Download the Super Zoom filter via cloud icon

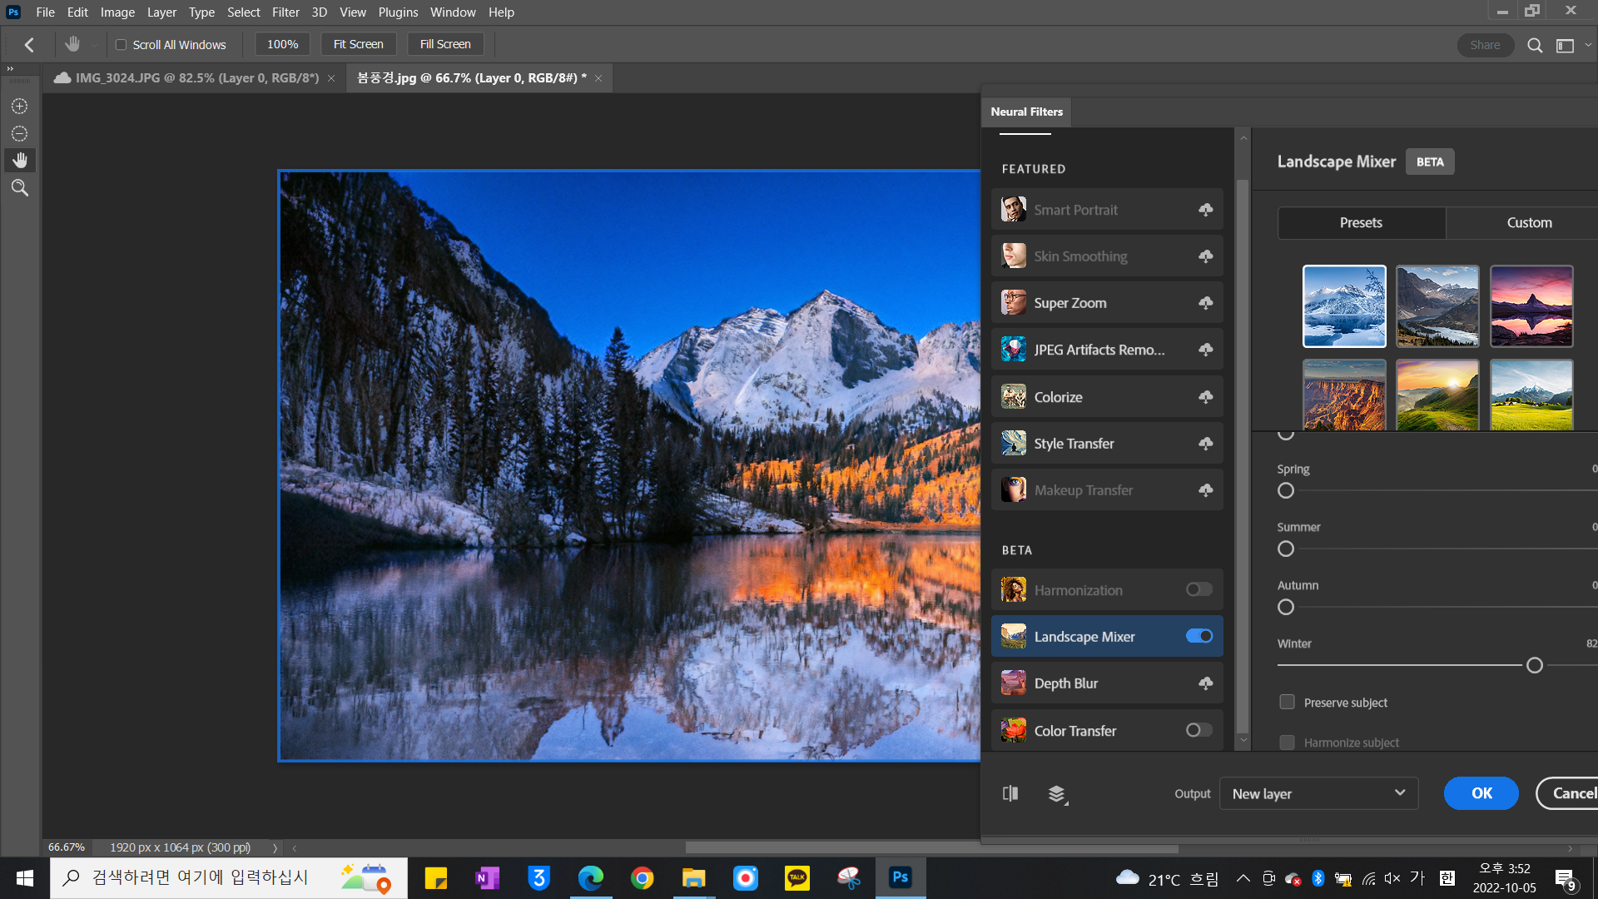click(1205, 303)
